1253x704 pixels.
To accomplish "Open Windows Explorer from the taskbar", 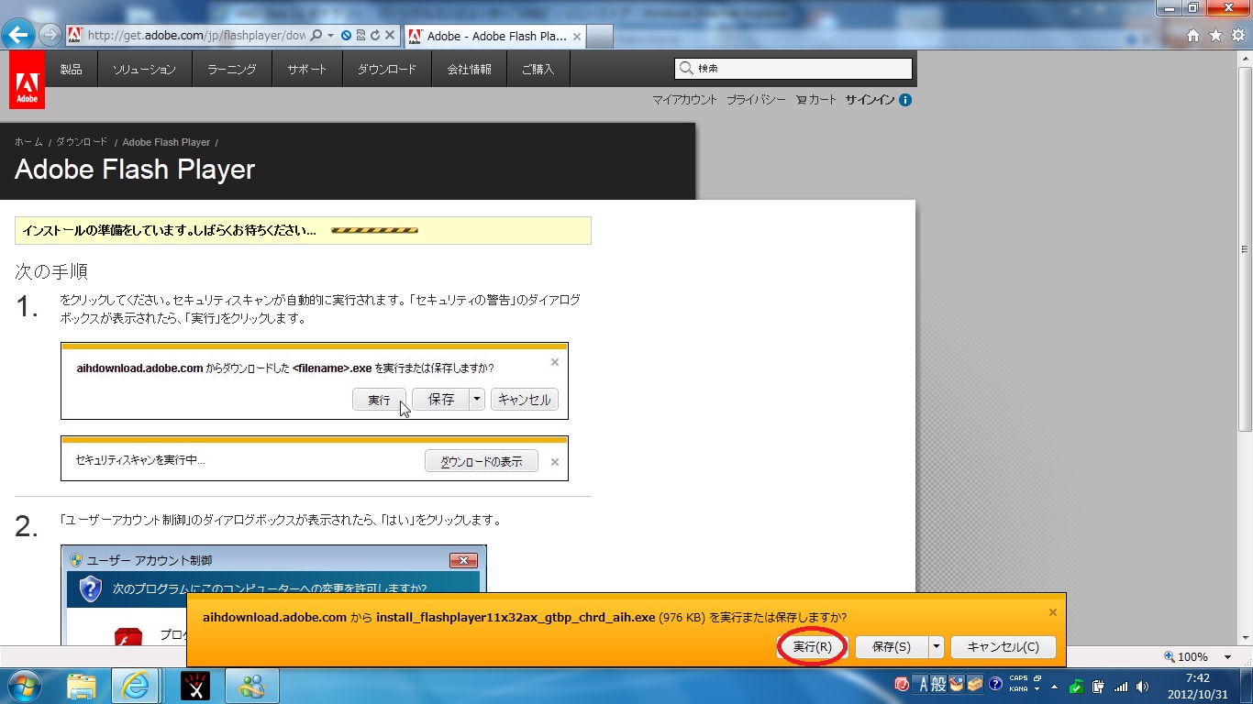I will tap(81, 685).
